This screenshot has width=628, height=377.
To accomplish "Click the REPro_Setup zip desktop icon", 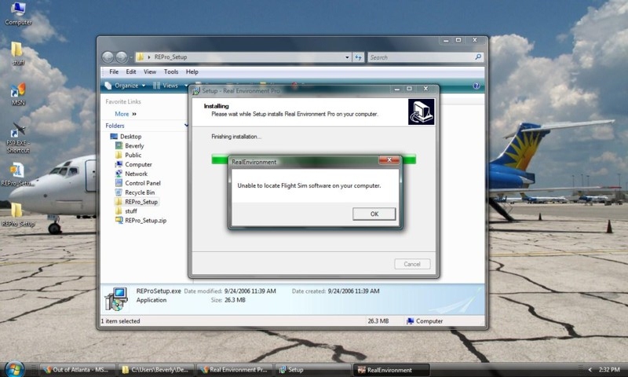I will point(17,174).
